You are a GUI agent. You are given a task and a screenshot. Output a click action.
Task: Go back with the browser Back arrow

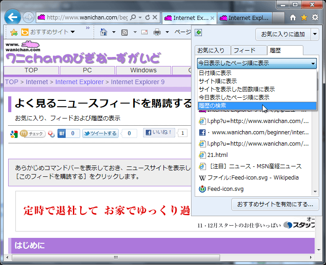pyautogui.click(x=13, y=17)
